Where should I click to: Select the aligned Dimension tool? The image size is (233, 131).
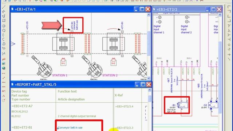(x=4, y=78)
